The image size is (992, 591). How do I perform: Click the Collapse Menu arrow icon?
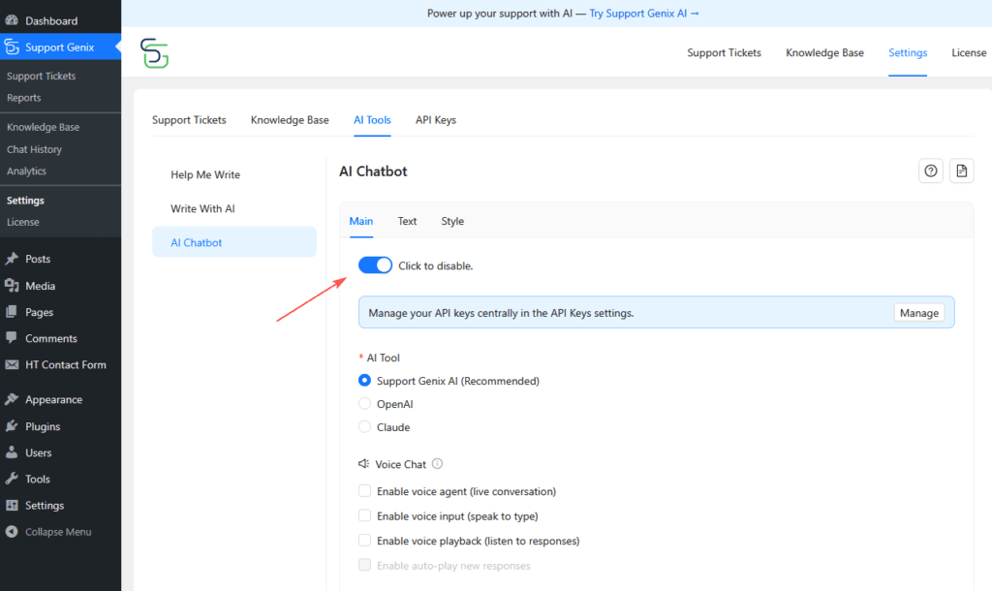click(12, 532)
